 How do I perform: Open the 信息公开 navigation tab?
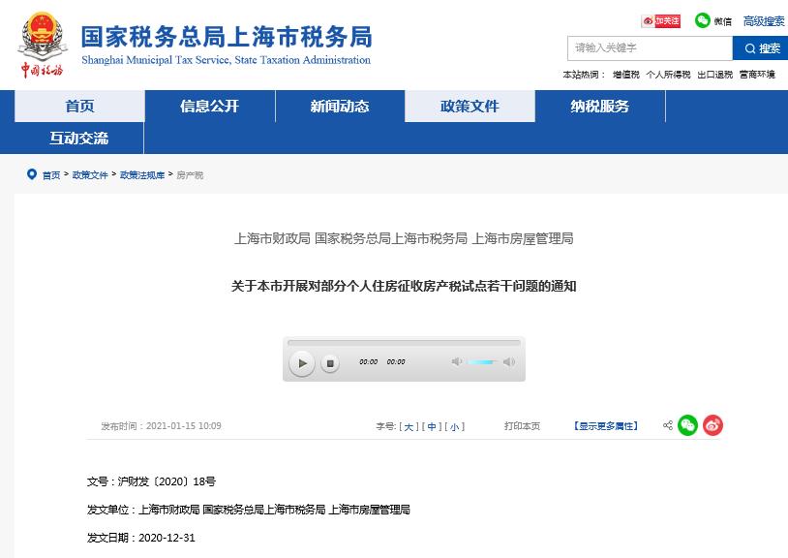tap(209, 106)
